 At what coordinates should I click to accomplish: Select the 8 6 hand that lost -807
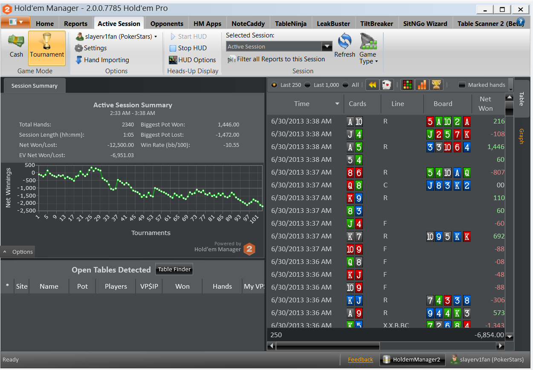(386, 172)
